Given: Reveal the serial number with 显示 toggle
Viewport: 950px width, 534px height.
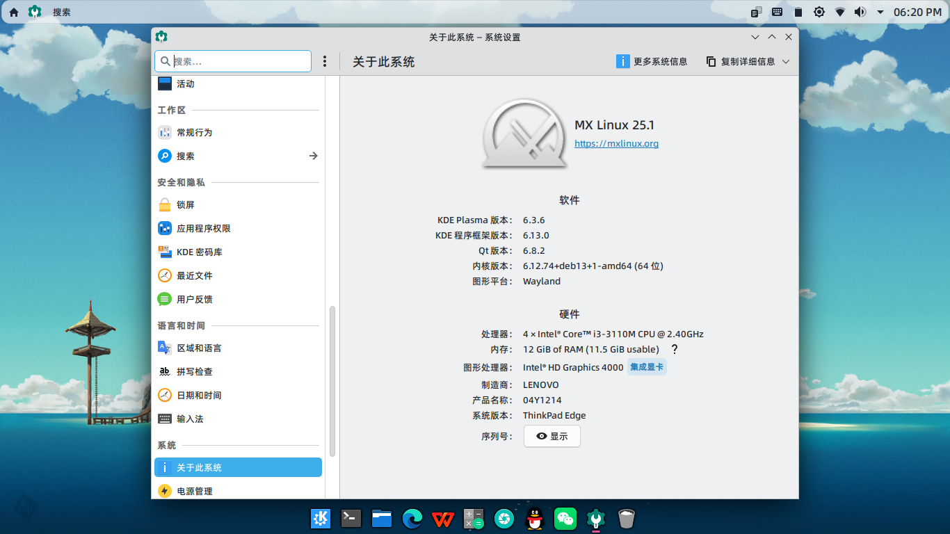Looking at the screenshot, I should tap(552, 436).
